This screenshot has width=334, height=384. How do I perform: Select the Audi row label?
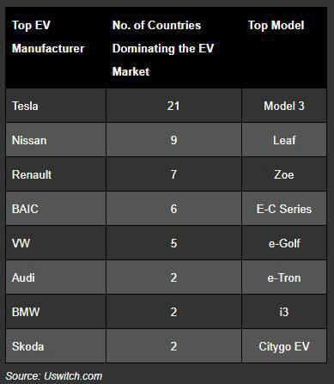[x=56, y=277]
